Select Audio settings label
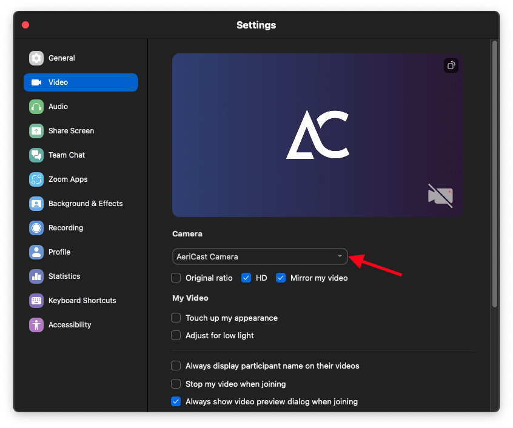The width and height of the screenshot is (513, 428). coord(58,107)
